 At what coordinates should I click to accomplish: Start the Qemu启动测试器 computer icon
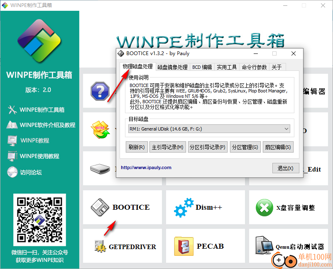coord(264,245)
